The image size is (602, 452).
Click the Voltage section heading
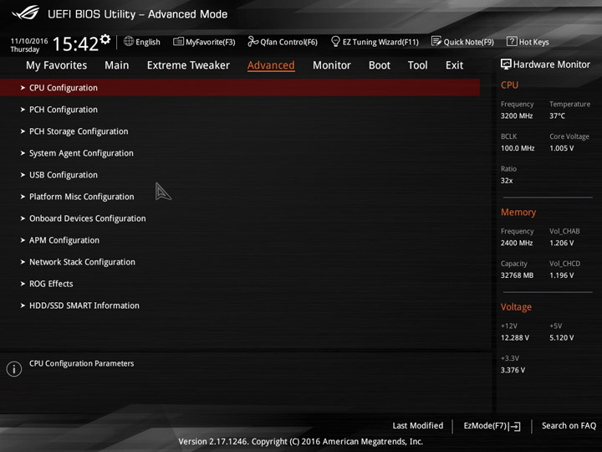point(516,307)
